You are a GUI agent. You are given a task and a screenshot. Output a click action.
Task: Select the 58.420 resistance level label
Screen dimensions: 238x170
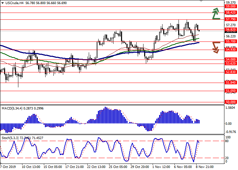point(231,13)
